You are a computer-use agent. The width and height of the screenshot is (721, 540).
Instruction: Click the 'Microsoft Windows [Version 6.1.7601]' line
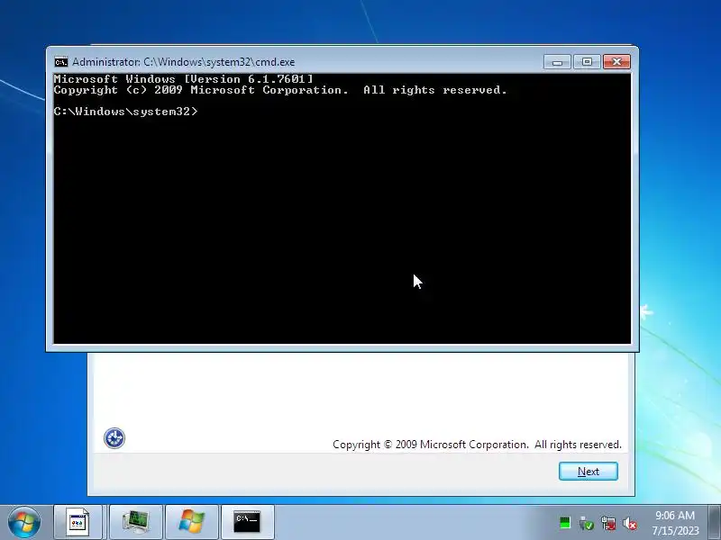pyautogui.click(x=184, y=79)
